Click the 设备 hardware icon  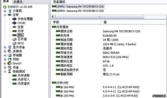coord(10,67)
